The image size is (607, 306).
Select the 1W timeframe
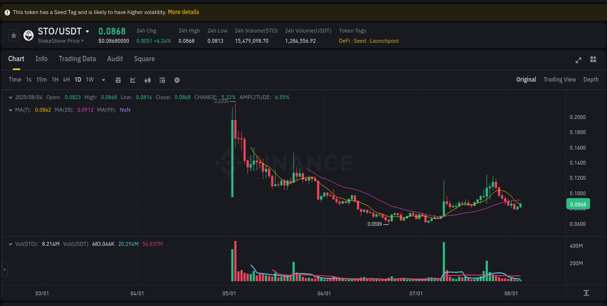[x=89, y=80]
